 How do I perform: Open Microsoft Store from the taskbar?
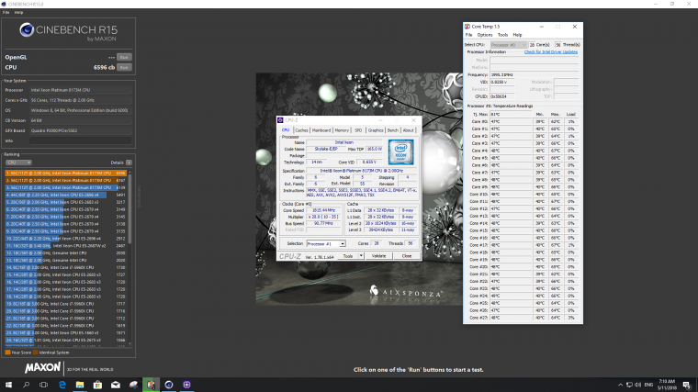(x=97, y=385)
